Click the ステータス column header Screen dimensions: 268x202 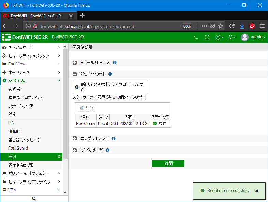click(x=160, y=117)
